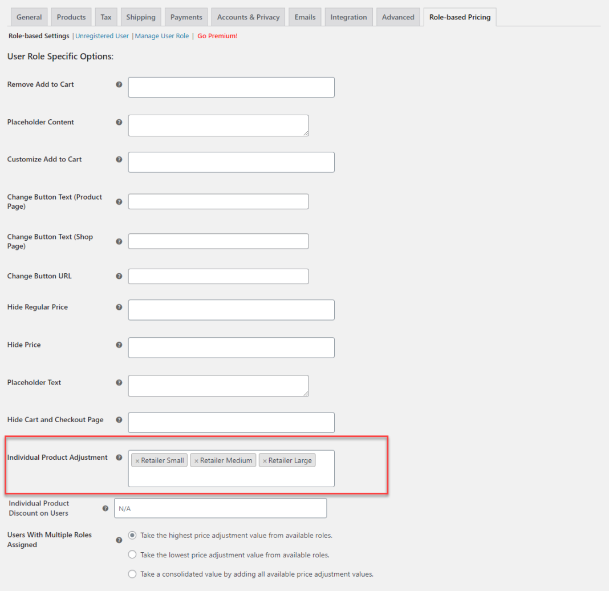Open Manage User Role link
The height and width of the screenshot is (591, 609).
(x=161, y=36)
